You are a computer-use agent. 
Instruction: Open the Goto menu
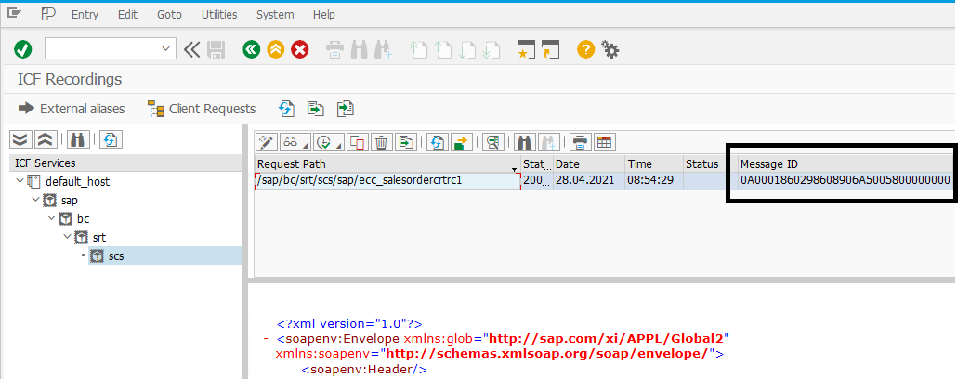[169, 14]
